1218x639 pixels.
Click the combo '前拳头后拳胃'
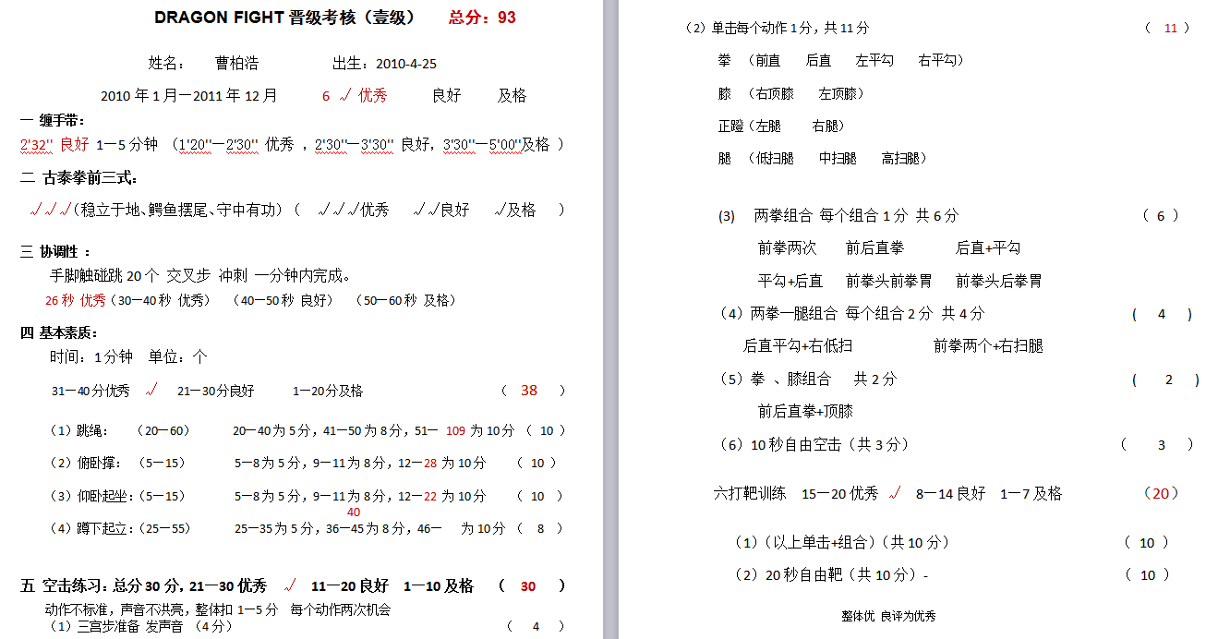click(998, 281)
